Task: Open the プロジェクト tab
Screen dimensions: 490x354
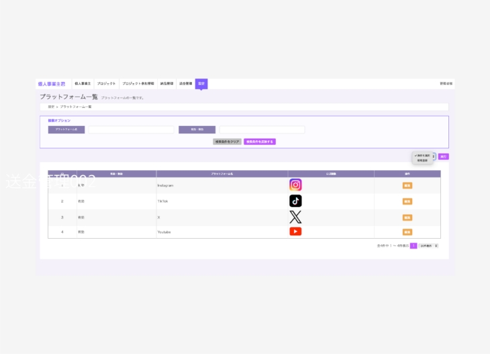Action: click(106, 84)
